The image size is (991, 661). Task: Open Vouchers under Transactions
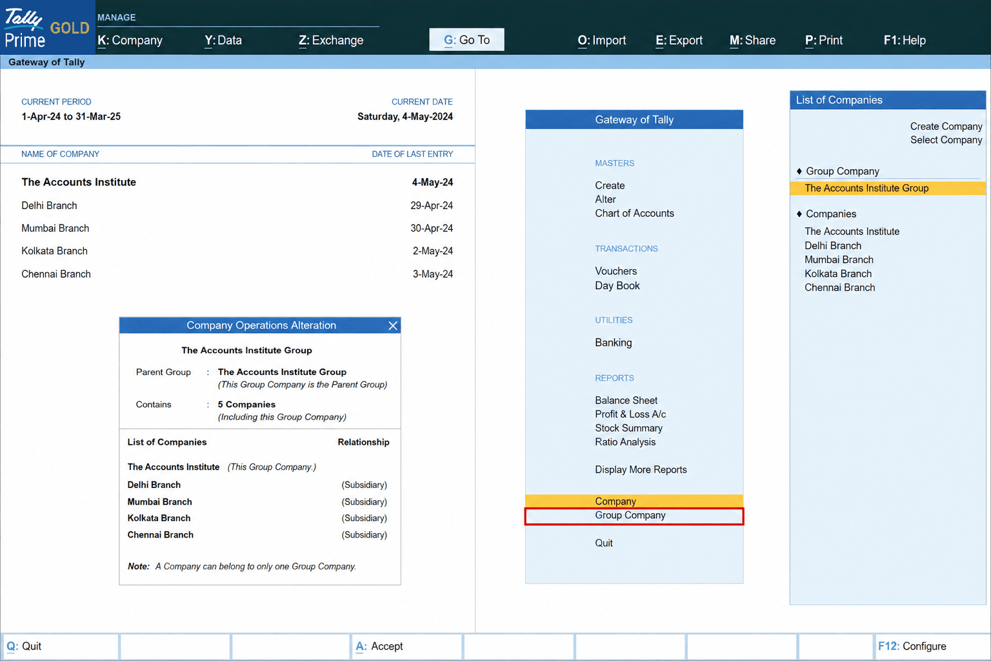tap(616, 271)
